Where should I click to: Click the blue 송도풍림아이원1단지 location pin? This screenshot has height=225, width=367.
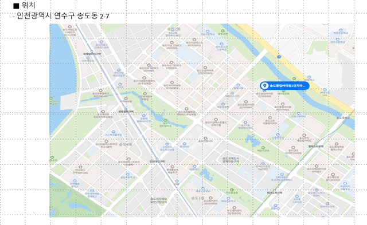(x=284, y=86)
